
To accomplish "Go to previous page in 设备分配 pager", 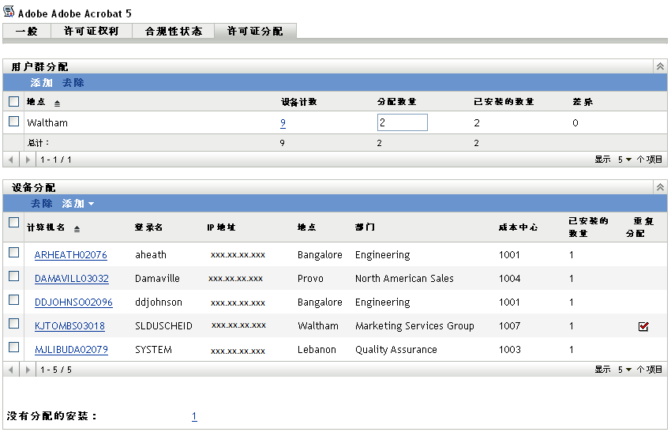I will [11, 370].
